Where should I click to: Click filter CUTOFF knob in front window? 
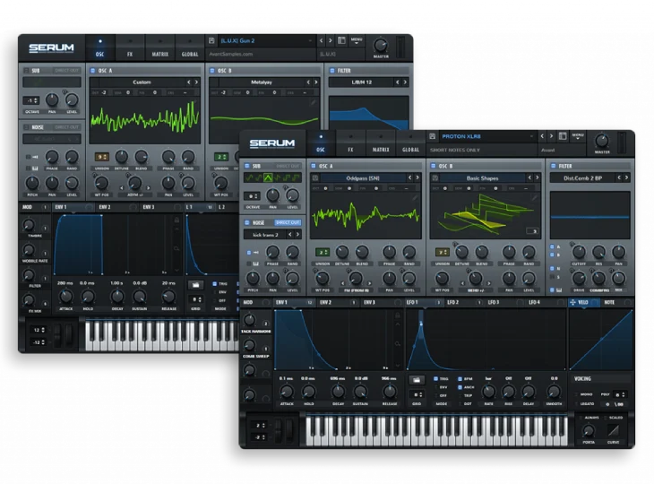(x=579, y=252)
